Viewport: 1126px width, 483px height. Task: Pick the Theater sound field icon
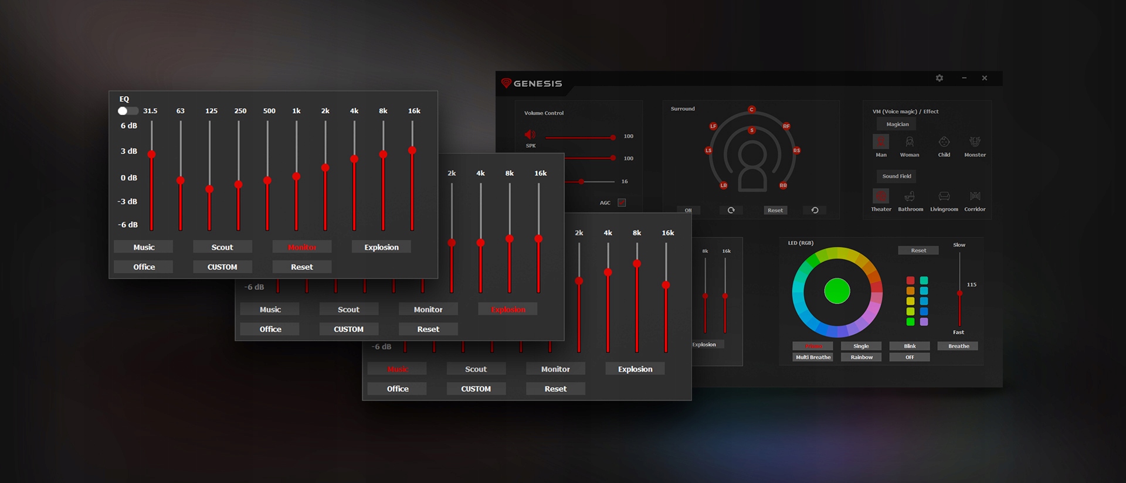[x=881, y=196]
